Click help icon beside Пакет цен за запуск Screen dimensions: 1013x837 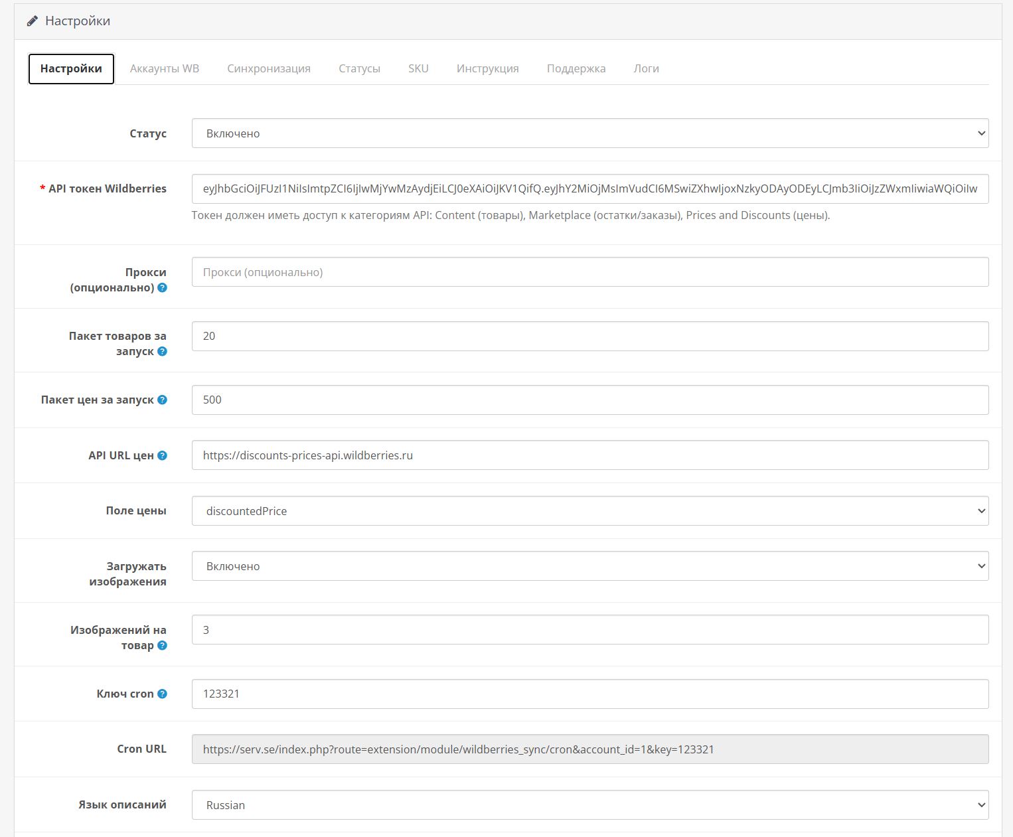pyautogui.click(x=162, y=400)
